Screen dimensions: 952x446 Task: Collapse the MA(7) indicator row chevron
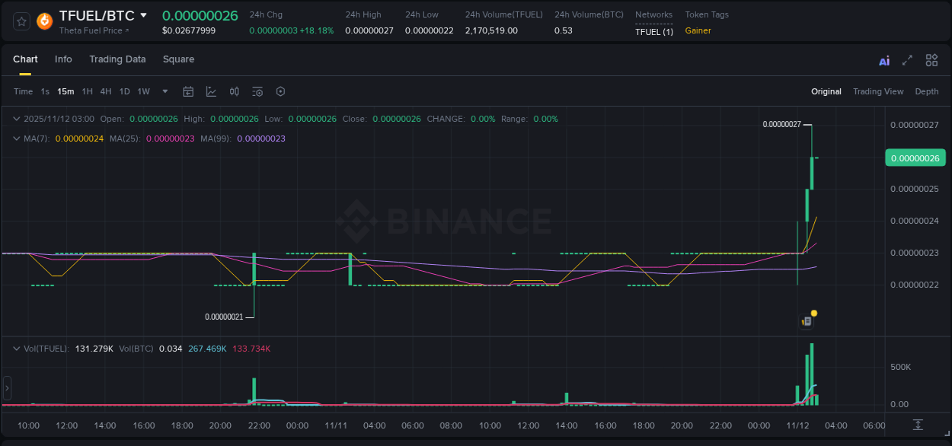click(x=15, y=139)
